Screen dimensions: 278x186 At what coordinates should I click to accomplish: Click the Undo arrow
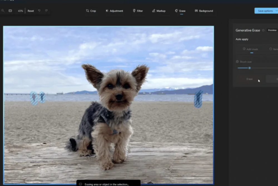pos(39,11)
